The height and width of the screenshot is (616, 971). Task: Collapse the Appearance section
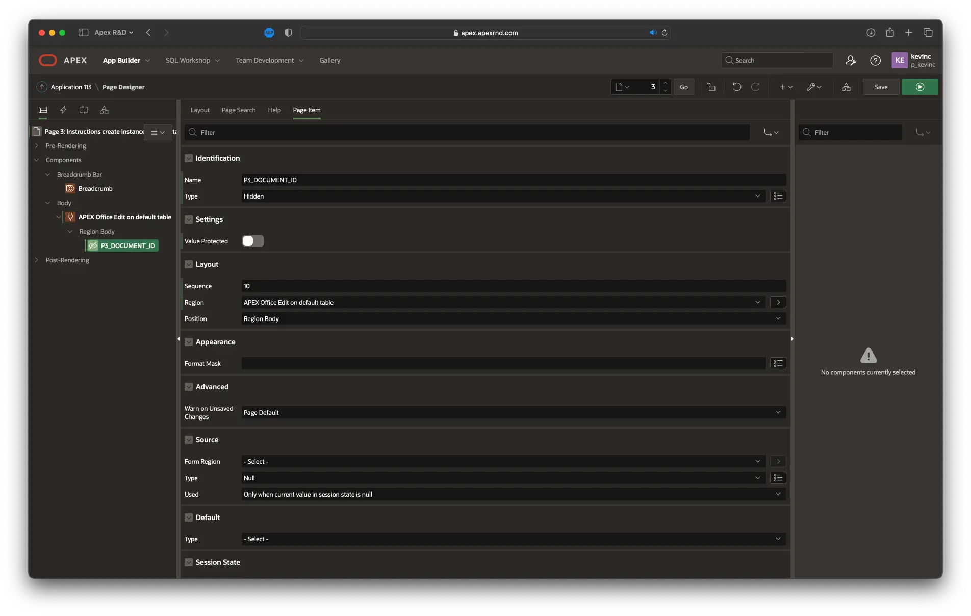(189, 342)
